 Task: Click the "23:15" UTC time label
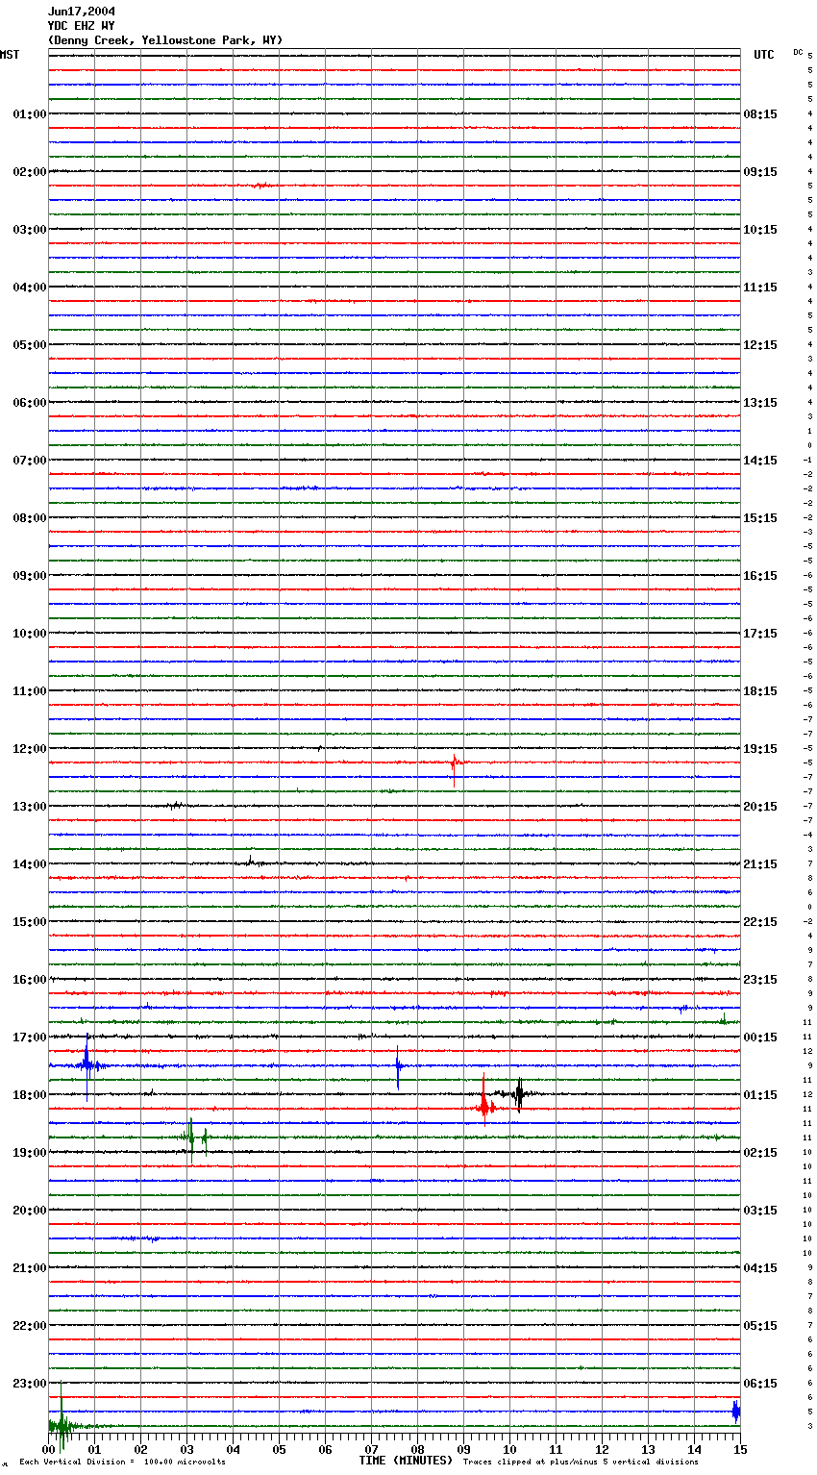[x=760, y=980]
